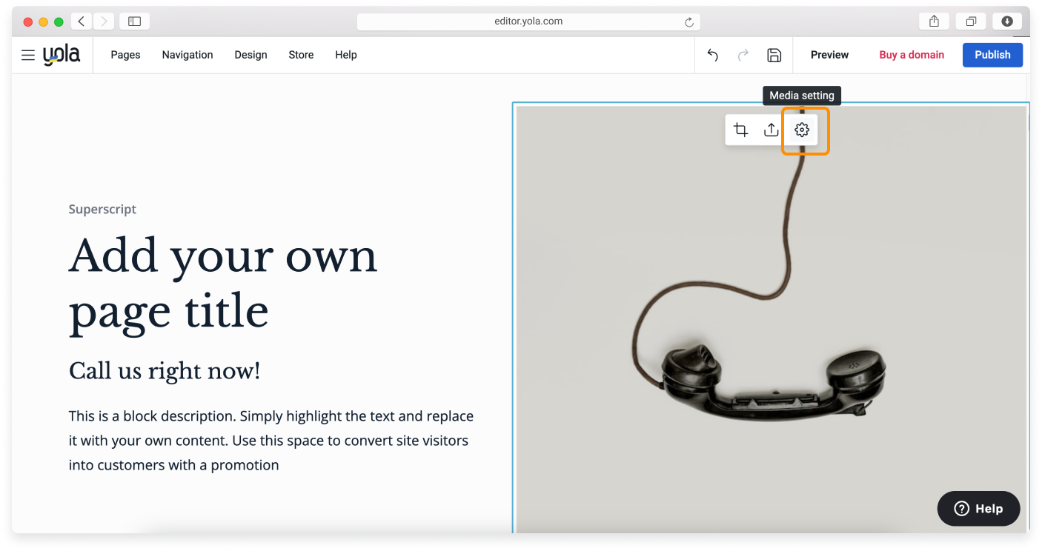The image size is (1042, 551).
Task: Open the Pages menu
Action: [125, 55]
